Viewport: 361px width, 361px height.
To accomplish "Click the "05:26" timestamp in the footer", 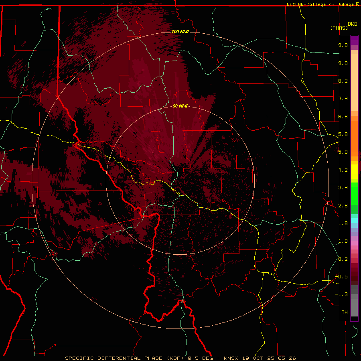I will pos(287,358).
